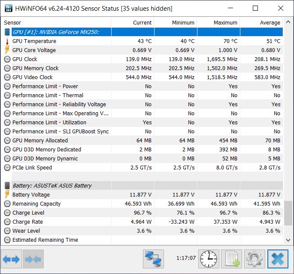This screenshot has width=294, height=274.
Task: Select the Battery ASUSTeK ASUS Battery header
Action: tap(143, 186)
